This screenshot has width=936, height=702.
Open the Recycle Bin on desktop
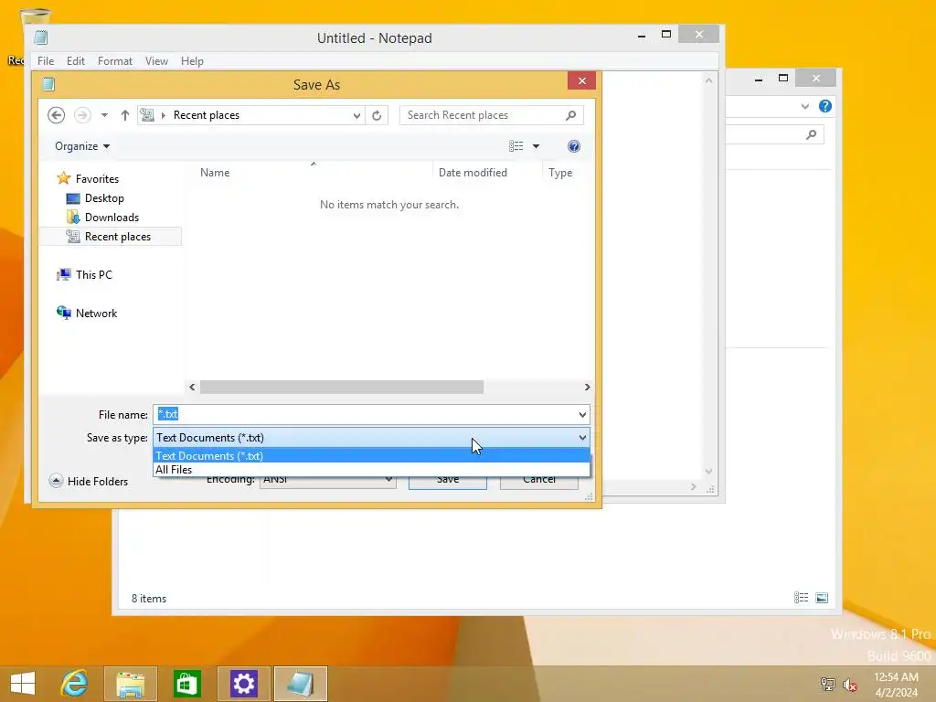coord(34,16)
